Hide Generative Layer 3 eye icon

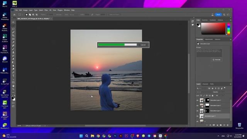(197, 100)
